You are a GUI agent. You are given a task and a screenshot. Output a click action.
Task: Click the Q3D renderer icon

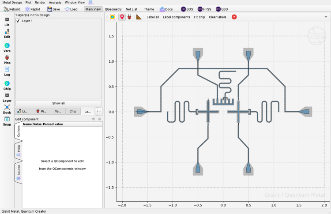click(218, 9)
